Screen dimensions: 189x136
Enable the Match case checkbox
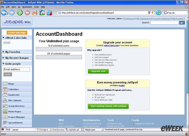pos(82,129)
